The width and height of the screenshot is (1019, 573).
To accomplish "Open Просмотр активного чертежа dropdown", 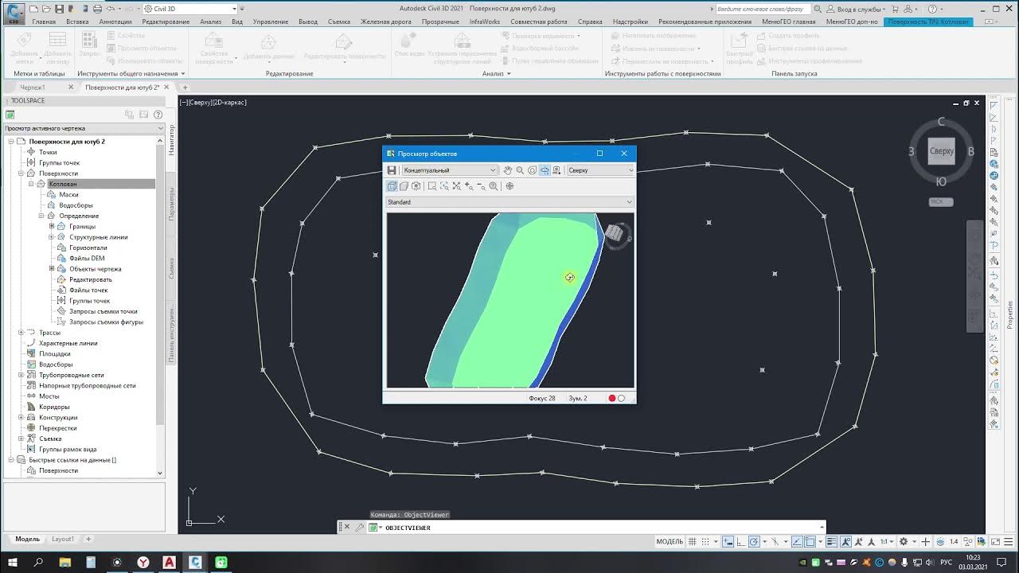I will pos(84,128).
